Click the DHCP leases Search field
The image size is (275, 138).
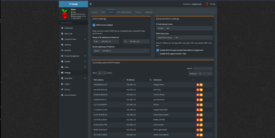click(203, 69)
